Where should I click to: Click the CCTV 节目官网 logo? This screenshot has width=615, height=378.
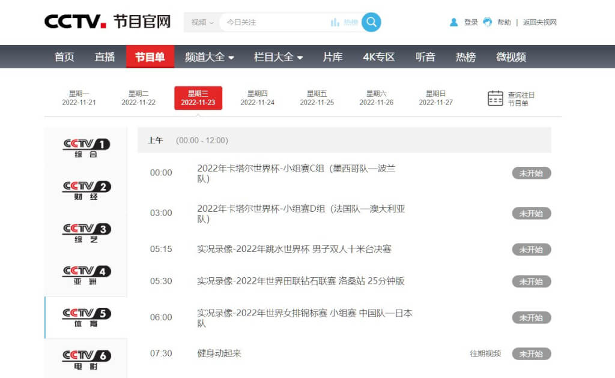point(108,22)
